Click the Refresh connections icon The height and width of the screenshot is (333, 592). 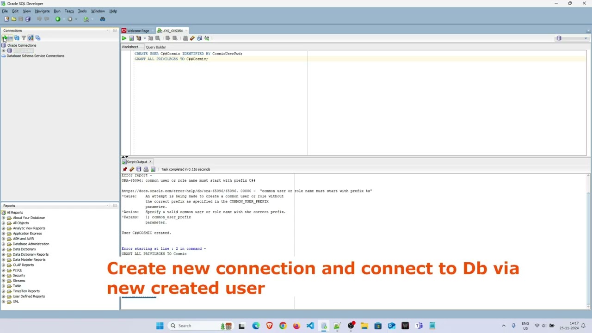pos(17,38)
